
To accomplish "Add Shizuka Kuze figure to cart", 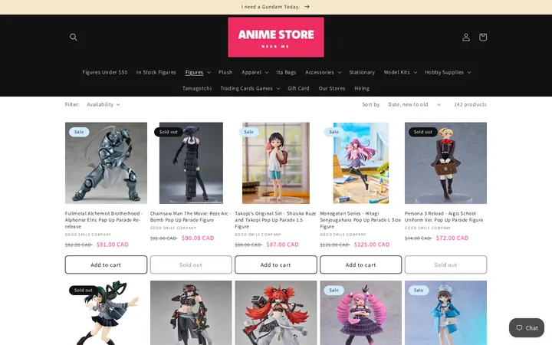I will (276, 264).
